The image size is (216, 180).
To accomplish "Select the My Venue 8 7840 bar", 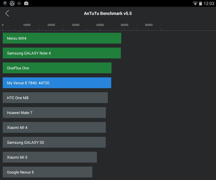I will click(x=57, y=83).
